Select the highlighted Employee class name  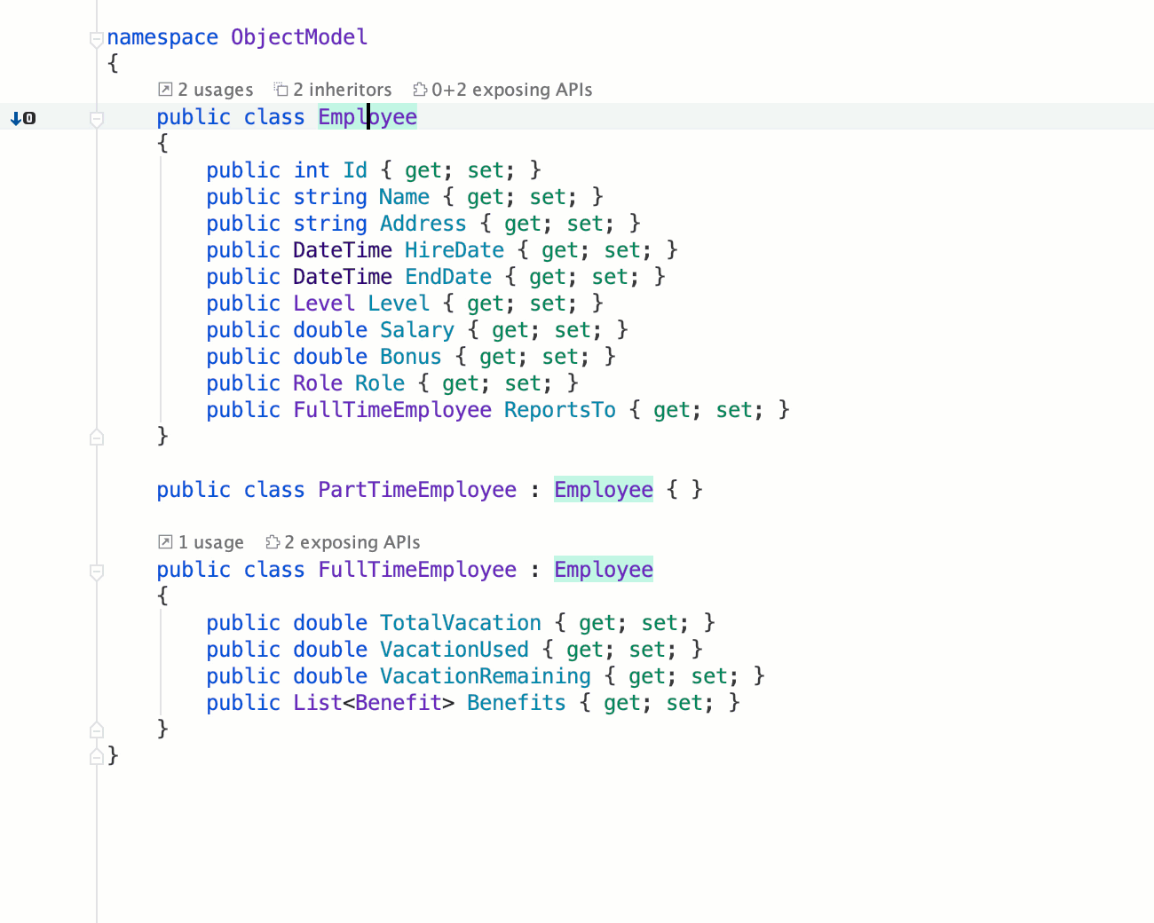367,116
